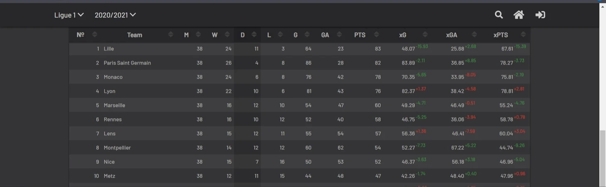Sort by xGA column sort arrows
The image size is (606, 187).
474,35
